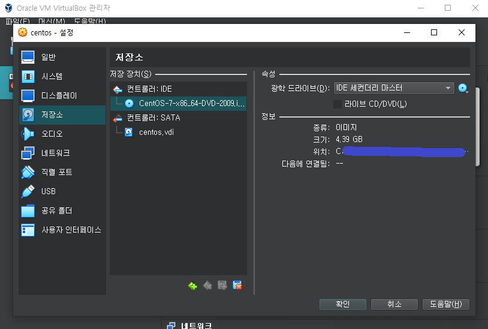Click the remove attachment icon with red X
This screenshot has height=329, width=488.
[237, 285]
